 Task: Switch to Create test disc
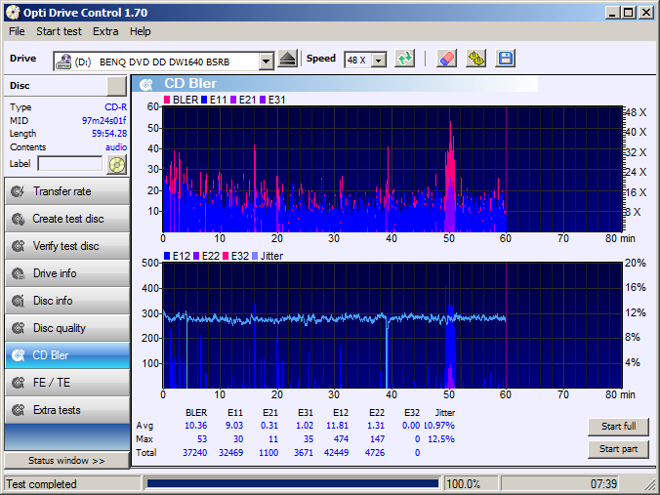tap(67, 219)
